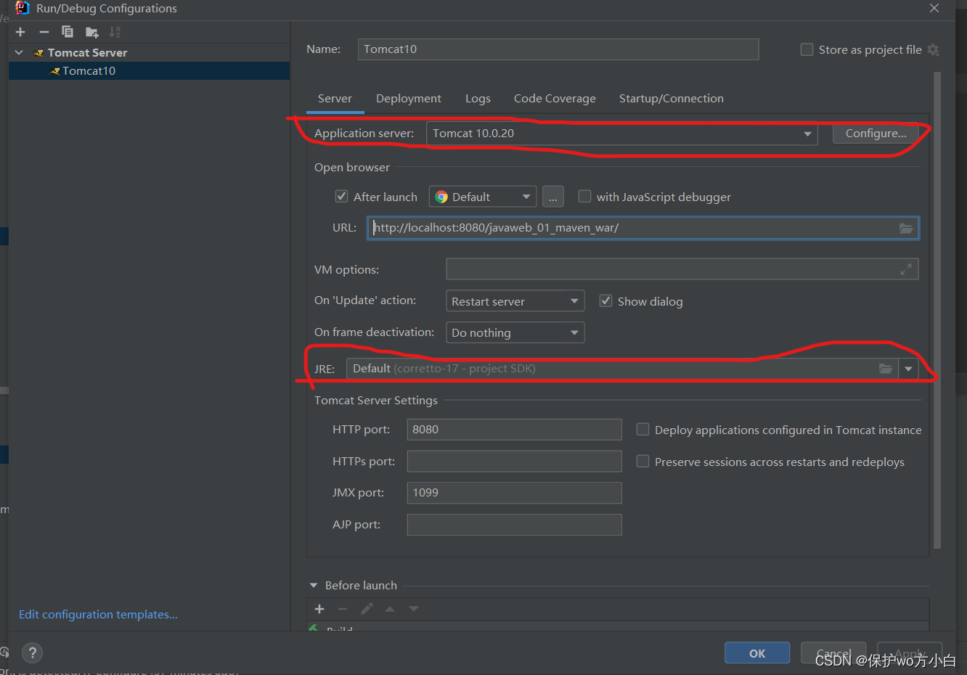This screenshot has height=675, width=967.
Task: Browse URL folder icon
Action: [906, 228]
